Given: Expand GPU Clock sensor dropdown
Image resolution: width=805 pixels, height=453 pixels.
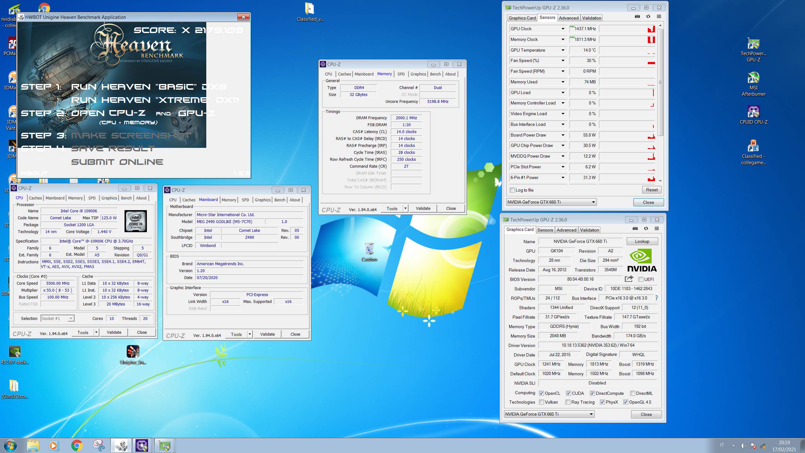Looking at the screenshot, I should (563, 29).
